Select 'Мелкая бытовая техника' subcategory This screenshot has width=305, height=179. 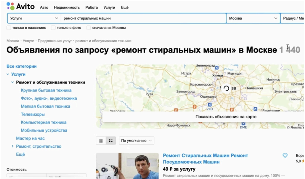click(45, 106)
